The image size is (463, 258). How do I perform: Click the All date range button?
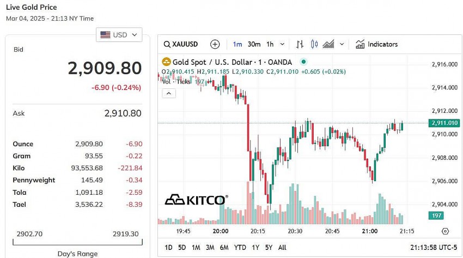(282, 248)
